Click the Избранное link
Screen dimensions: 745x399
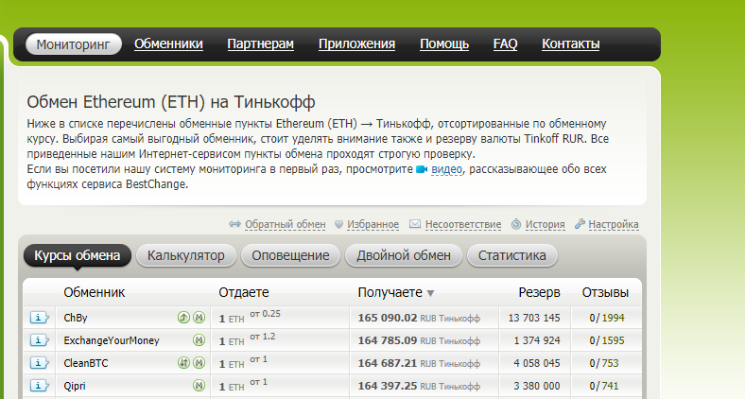[373, 224]
